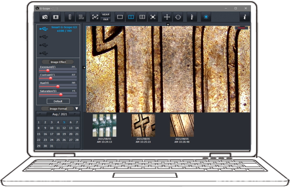Image resolution: width=290 pixels, height=188 pixels.
Task: Toggle LED brightness light icon
Action: click(206, 17)
